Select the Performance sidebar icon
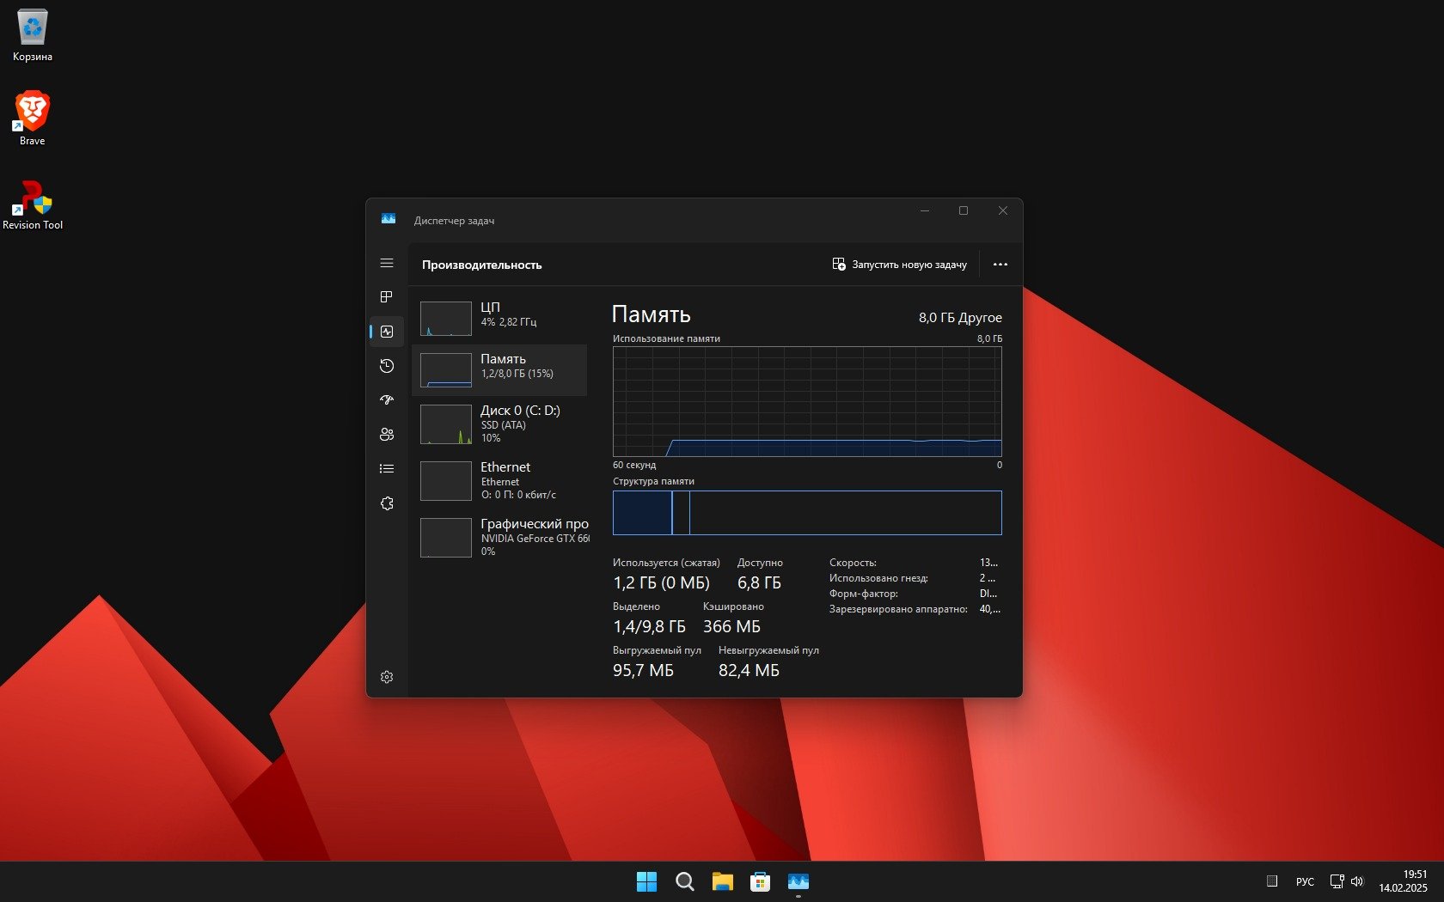 tap(387, 332)
